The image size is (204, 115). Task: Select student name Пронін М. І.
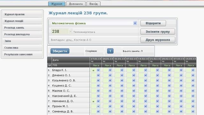60,106
